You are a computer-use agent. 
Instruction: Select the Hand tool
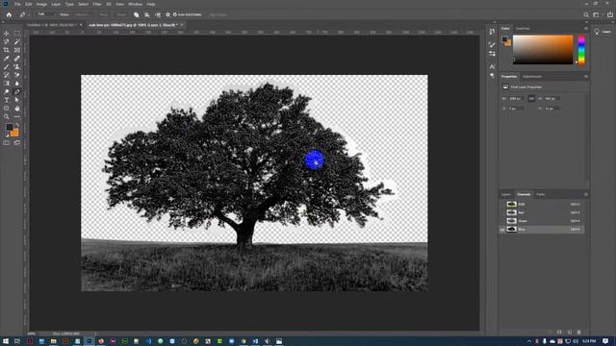[17, 109]
